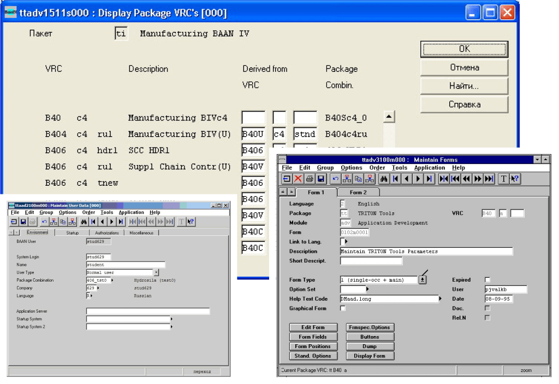
Task: Click the zoom arrow beside the Company field
Action: pyautogui.click(x=98, y=288)
